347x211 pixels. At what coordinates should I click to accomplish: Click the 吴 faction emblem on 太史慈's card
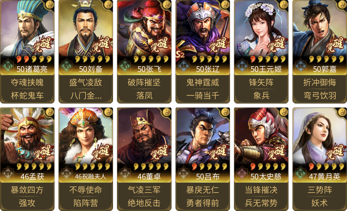[x=242, y=173]
